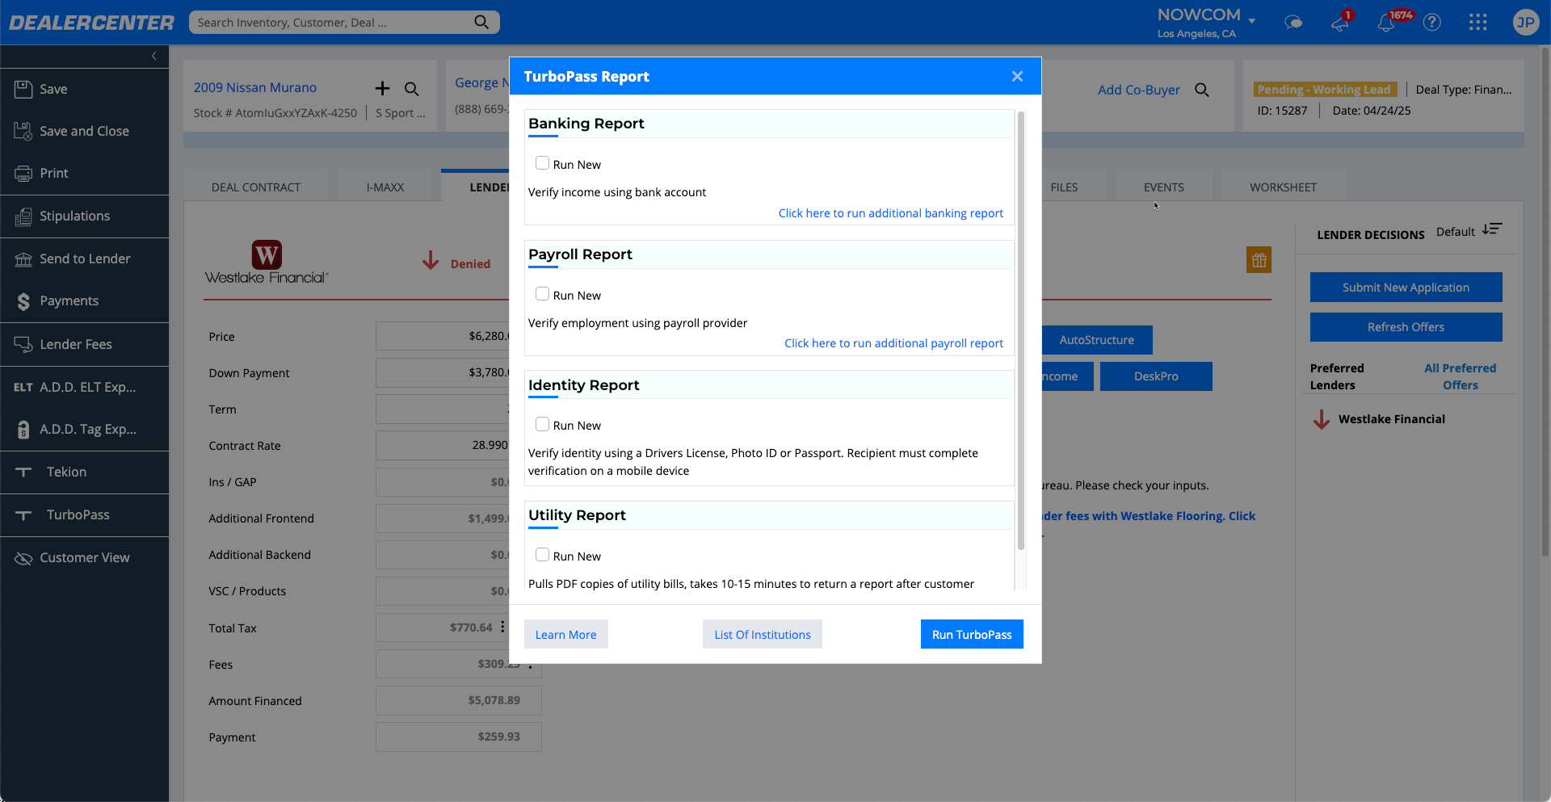Click the help question mark icon
This screenshot has width=1551, height=802.
pyautogui.click(x=1432, y=23)
